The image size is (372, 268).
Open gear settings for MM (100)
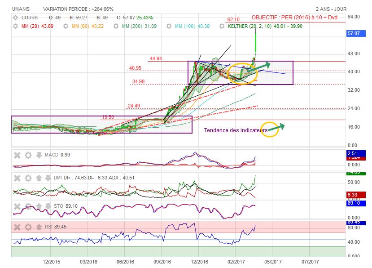pyautogui.click(x=169, y=26)
